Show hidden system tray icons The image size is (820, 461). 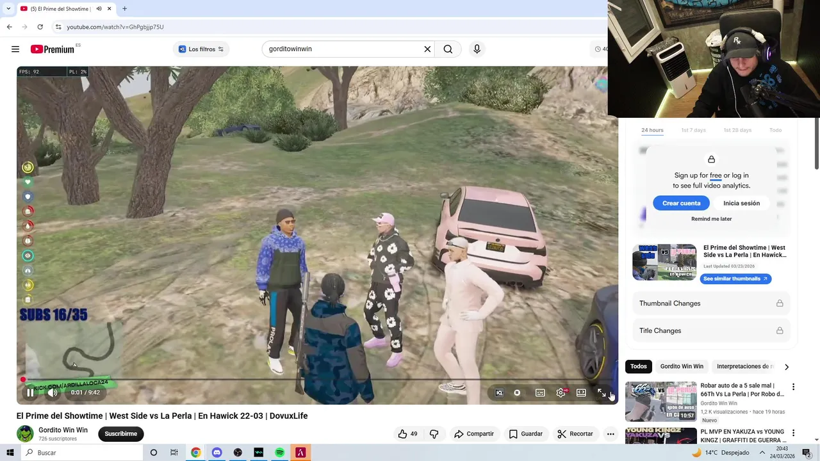coord(762,453)
